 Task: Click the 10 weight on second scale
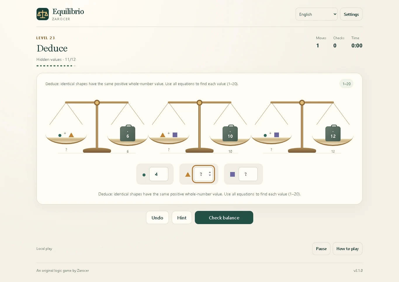click(x=230, y=134)
